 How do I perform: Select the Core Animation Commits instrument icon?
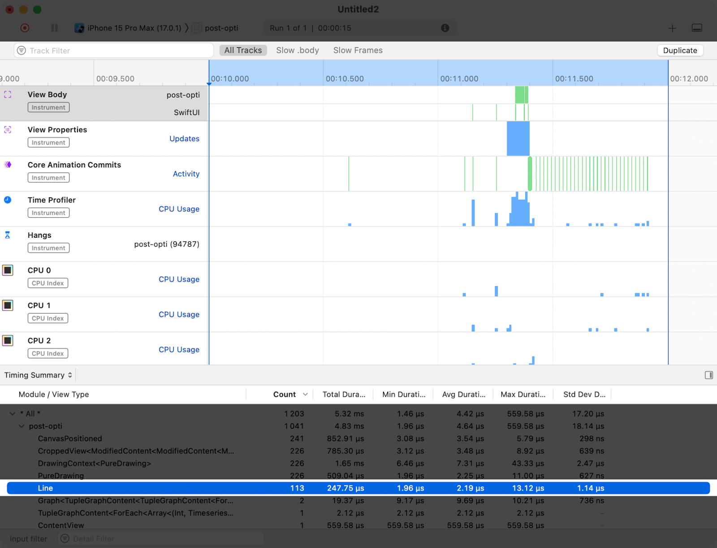pyautogui.click(x=7, y=165)
